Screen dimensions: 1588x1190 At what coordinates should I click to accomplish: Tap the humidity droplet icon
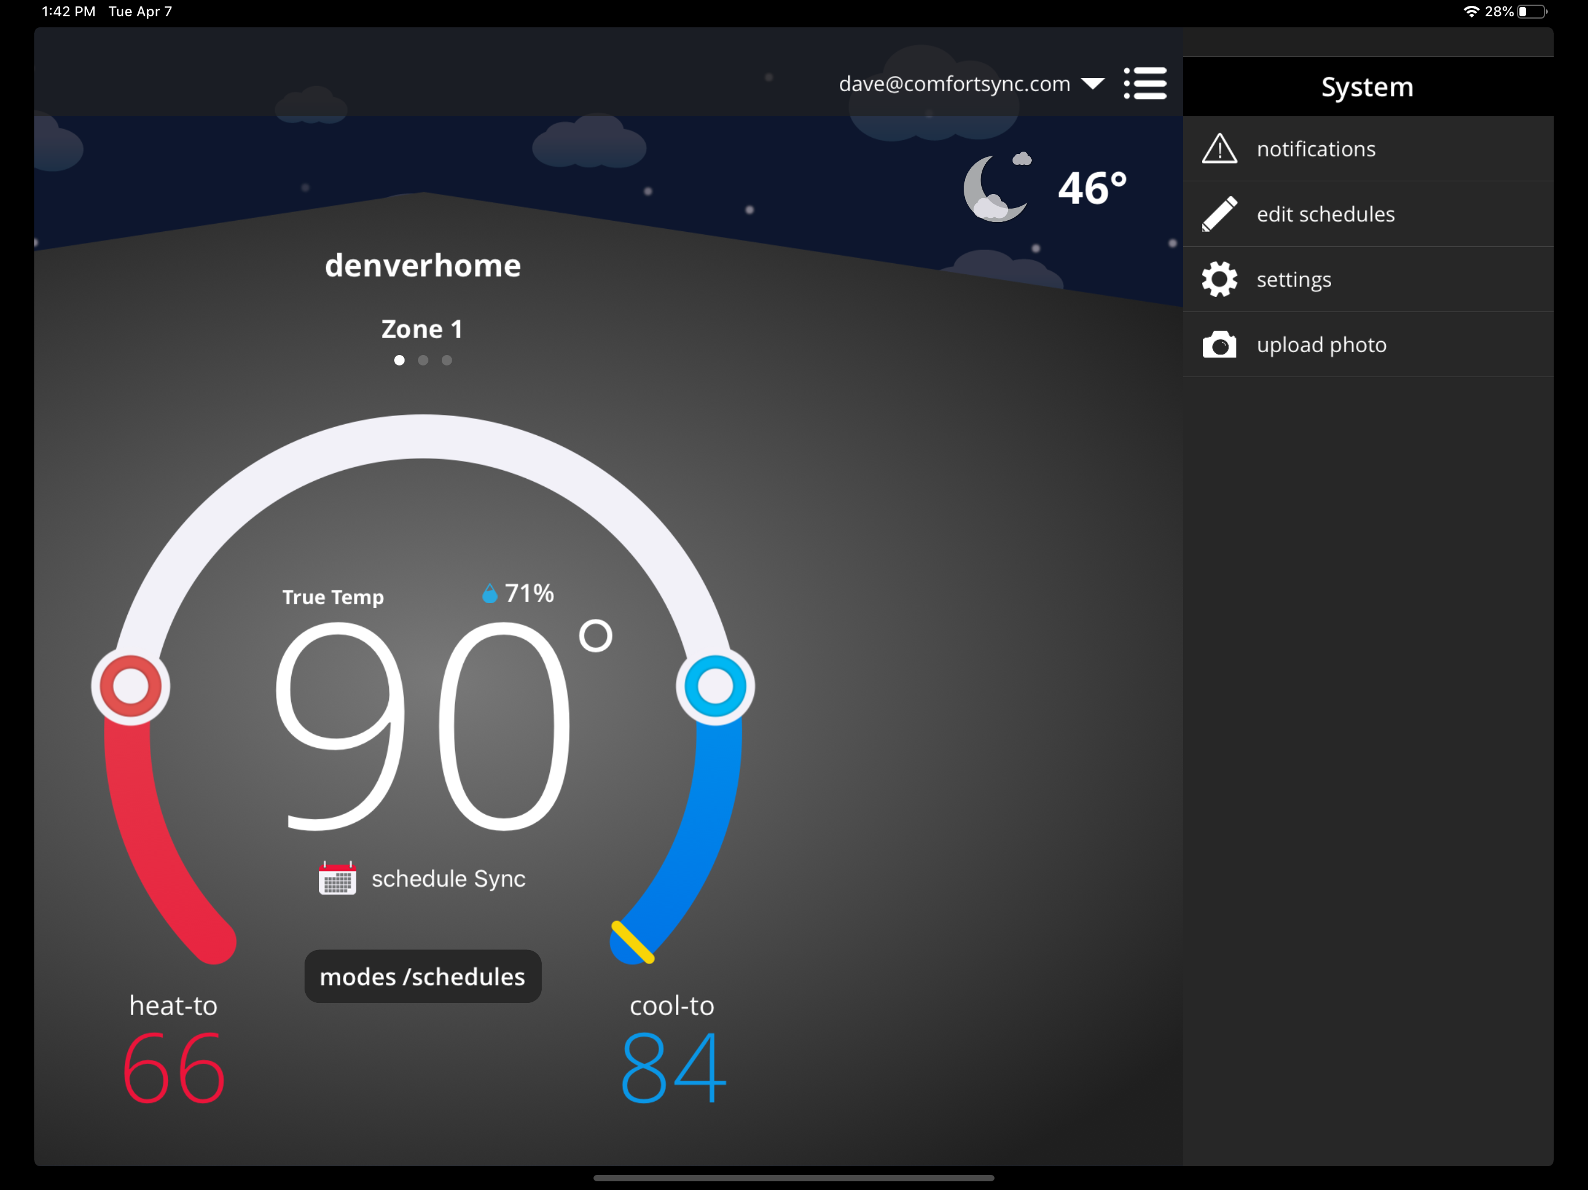[x=489, y=593]
